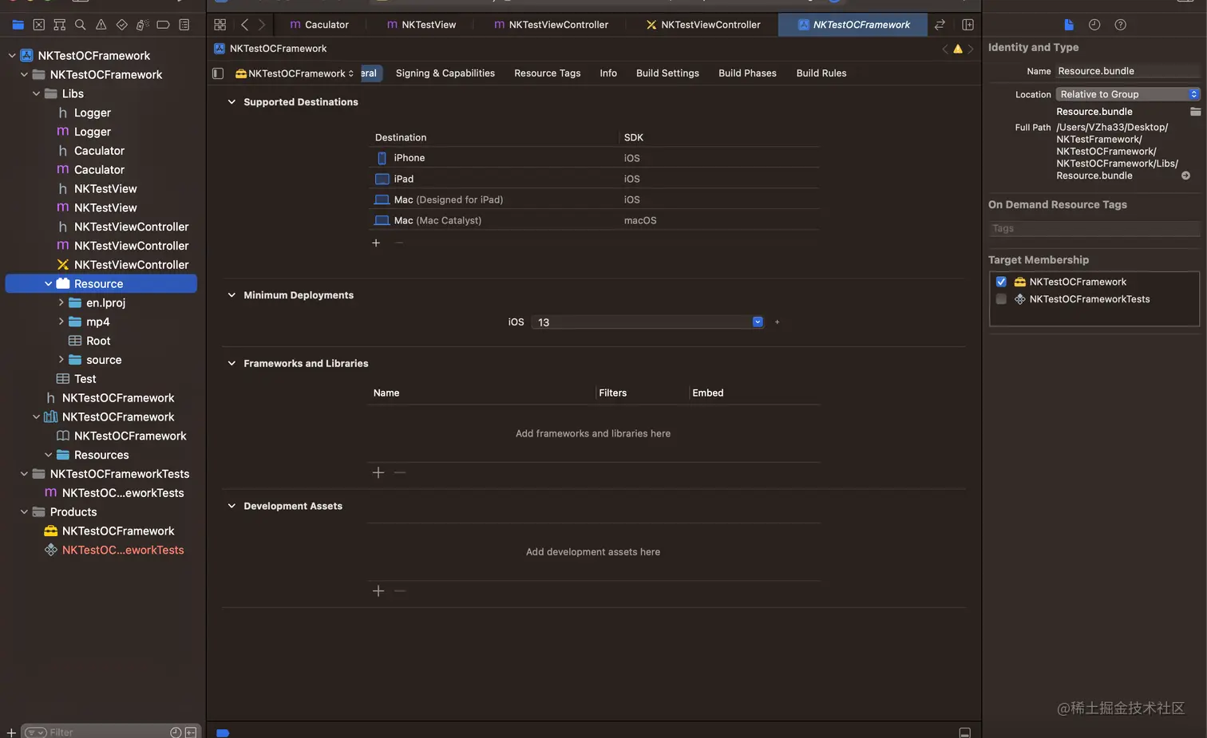Choose a new location with folder icon
Viewport: 1207px width, 738px height.
pos(1195,112)
